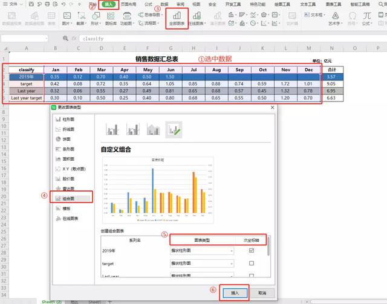
Task: Switch to the 开发工具 ribbon tab
Action: coord(233,4)
